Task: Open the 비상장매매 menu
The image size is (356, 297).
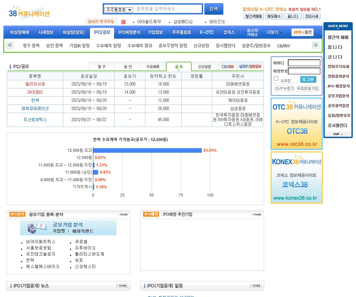Action: coord(20,32)
